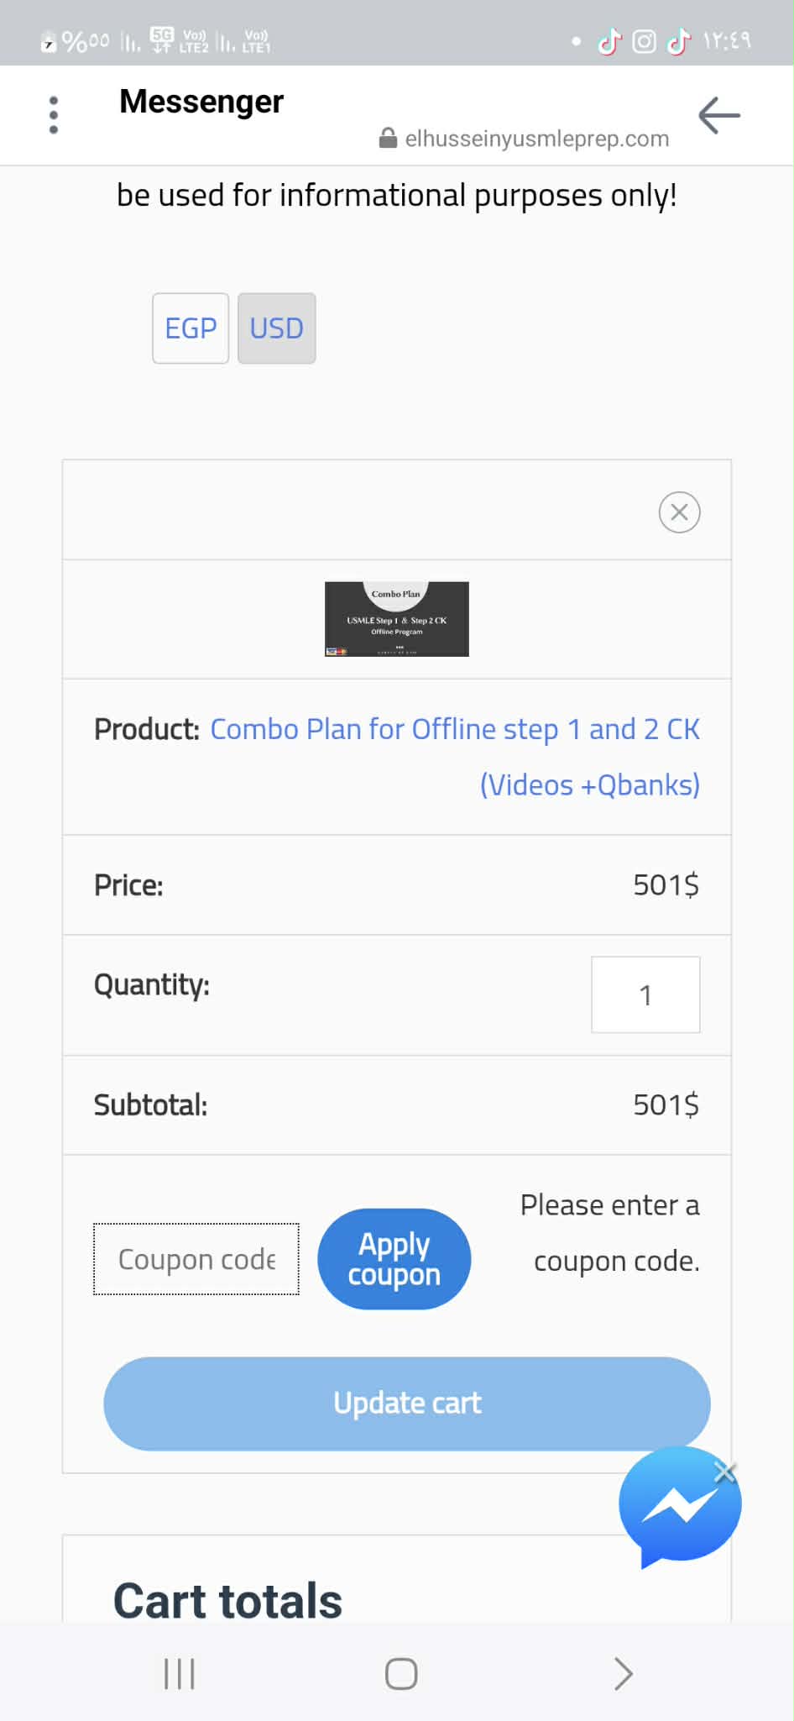The image size is (794, 1721).
Task: Focus the Quantity input box
Action: click(645, 994)
